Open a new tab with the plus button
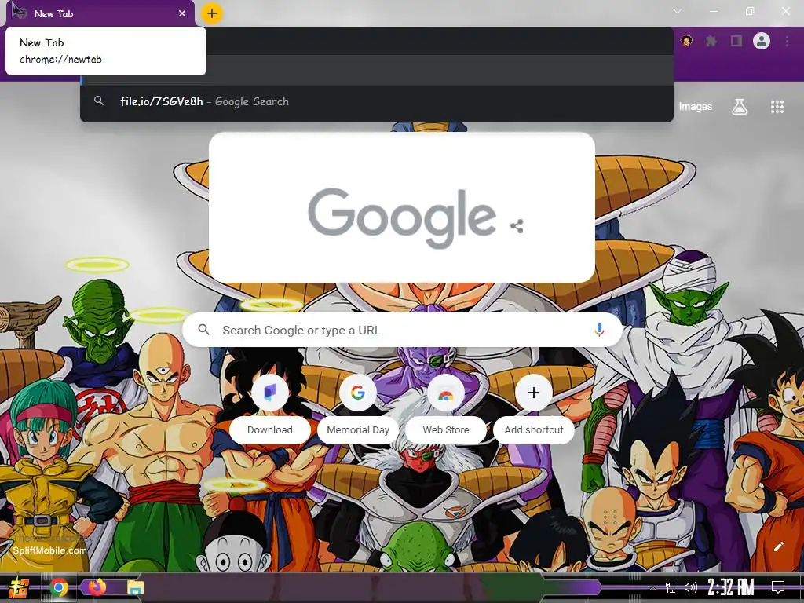This screenshot has width=804, height=603. [212, 13]
